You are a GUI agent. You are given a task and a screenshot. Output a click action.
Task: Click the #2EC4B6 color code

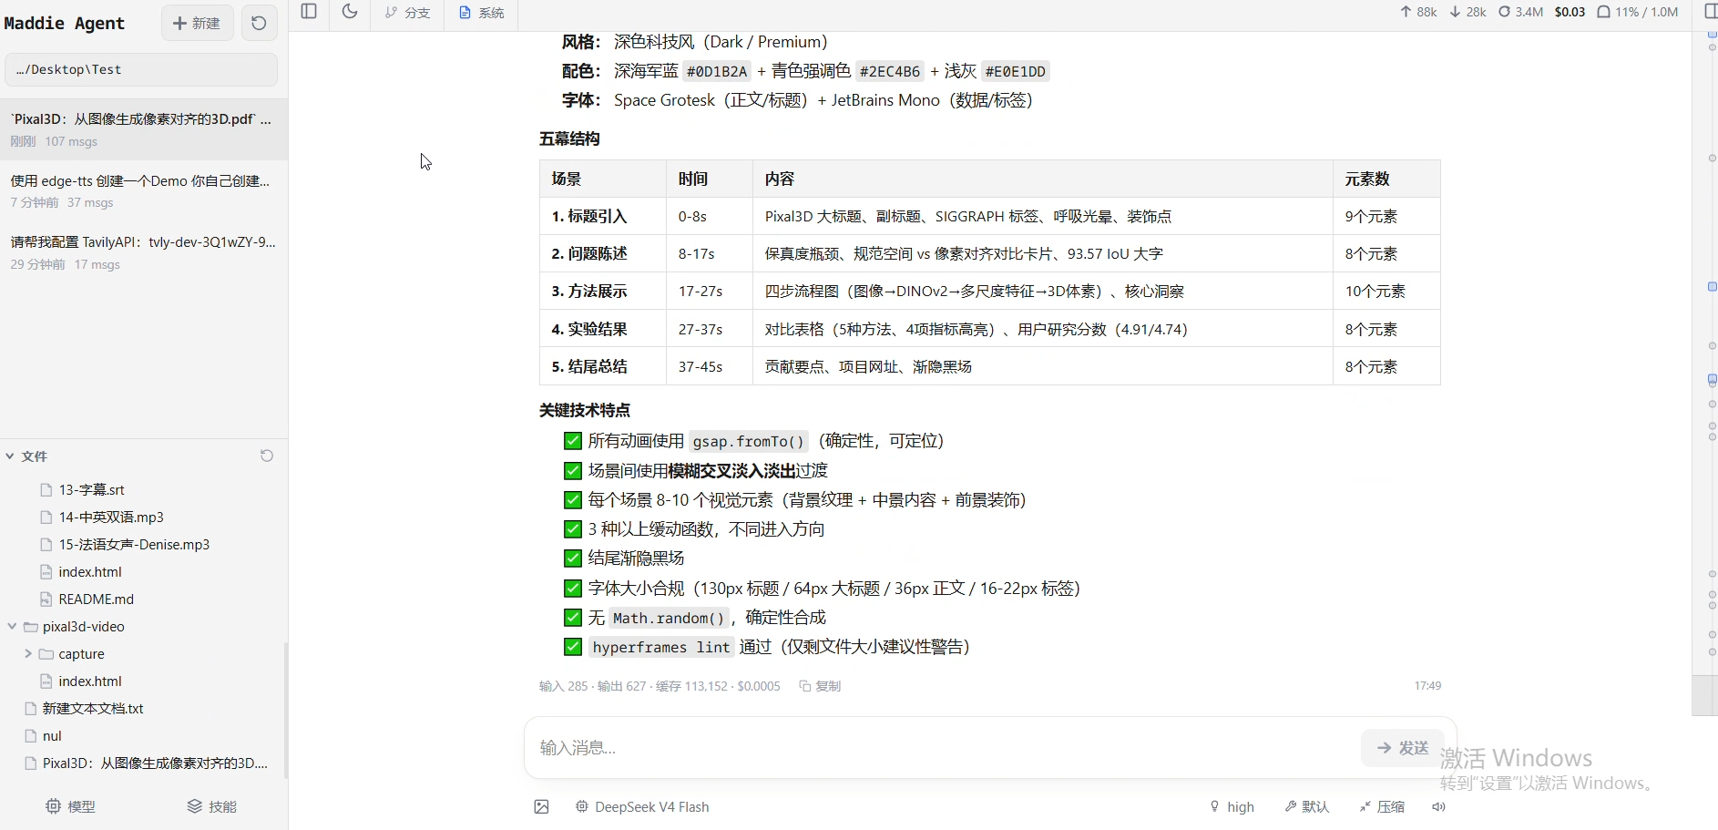pos(890,71)
